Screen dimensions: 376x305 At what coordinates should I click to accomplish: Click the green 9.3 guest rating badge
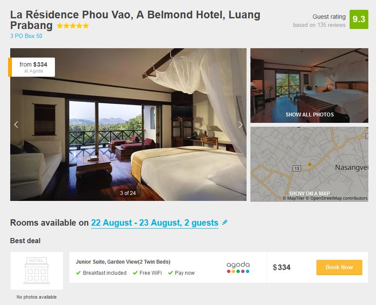click(359, 19)
